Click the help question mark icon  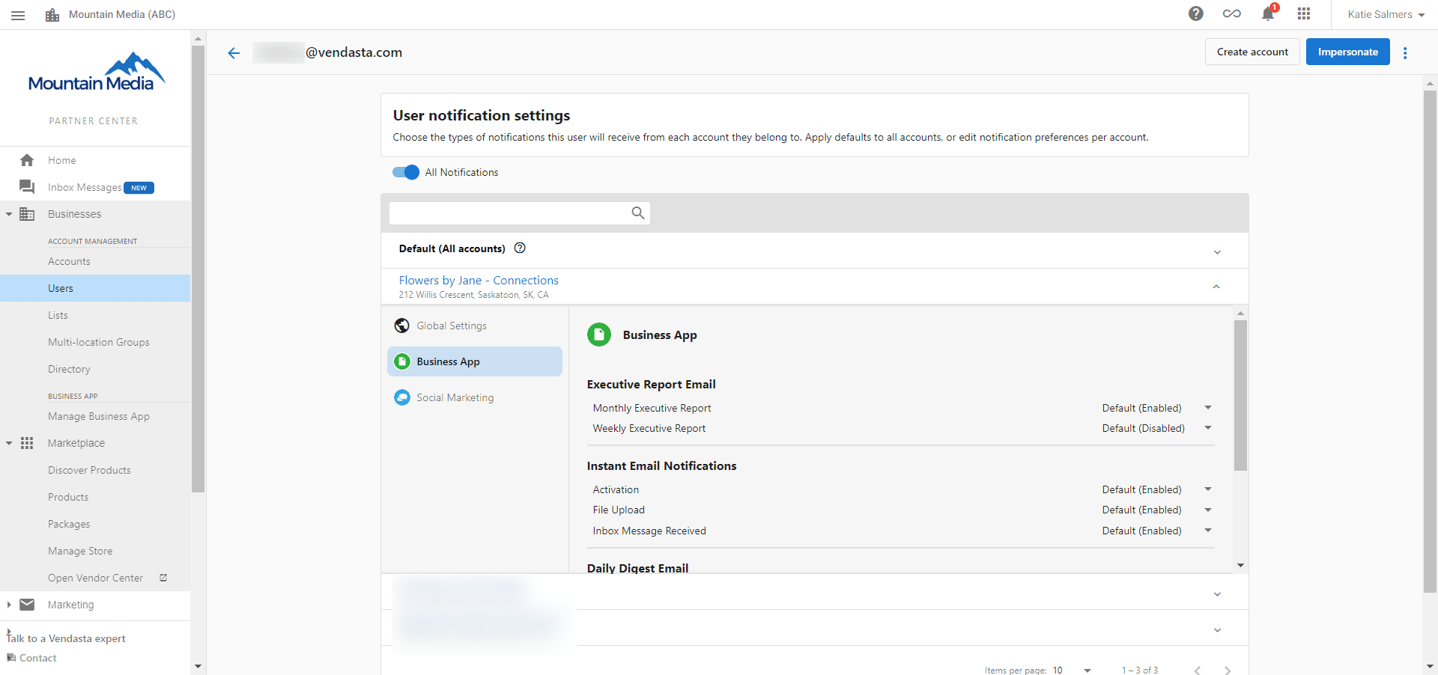(1195, 13)
